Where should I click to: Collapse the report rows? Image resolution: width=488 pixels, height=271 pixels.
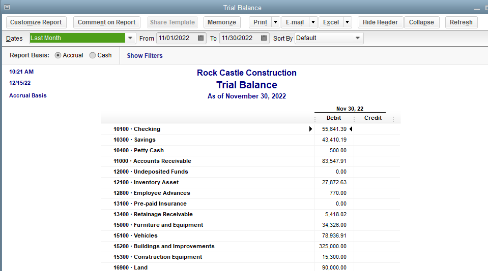[421, 22]
